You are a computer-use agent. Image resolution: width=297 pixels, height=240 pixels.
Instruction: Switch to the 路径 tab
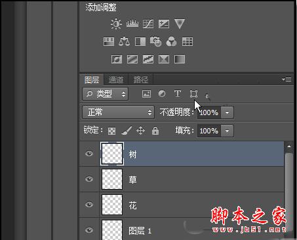(x=141, y=80)
